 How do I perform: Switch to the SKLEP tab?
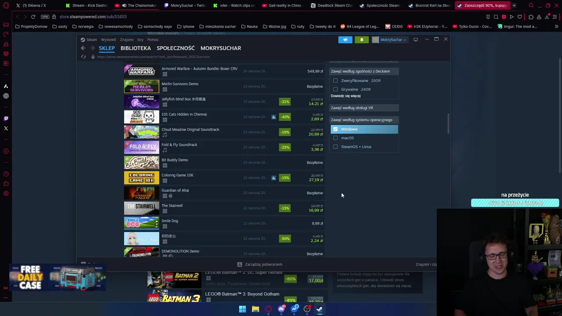[107, 48]
